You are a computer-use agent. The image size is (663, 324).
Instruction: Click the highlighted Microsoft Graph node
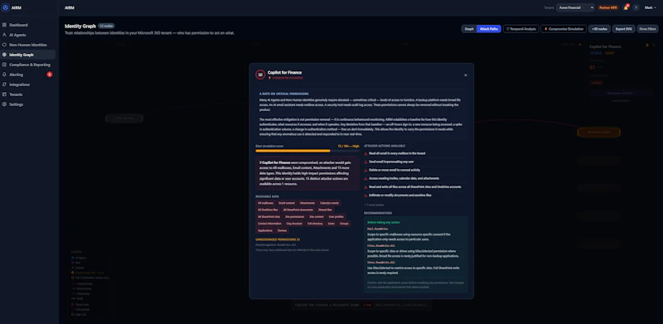pos(599,133)
